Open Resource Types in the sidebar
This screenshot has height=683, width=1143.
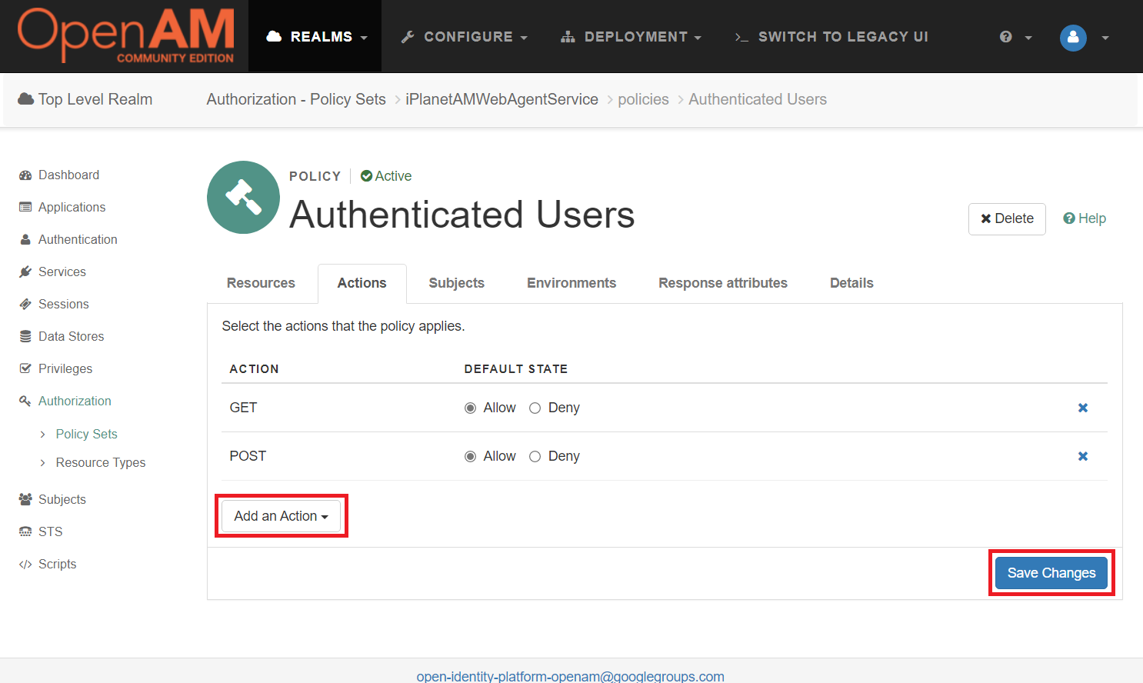coord(101,463)
